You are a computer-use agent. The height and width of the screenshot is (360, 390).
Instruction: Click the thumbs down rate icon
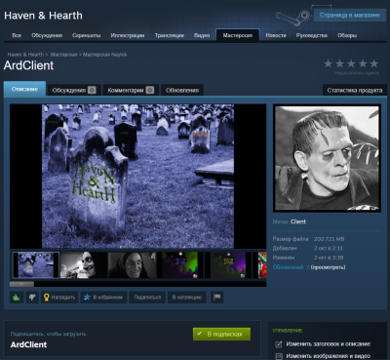(x=32, y=297)
